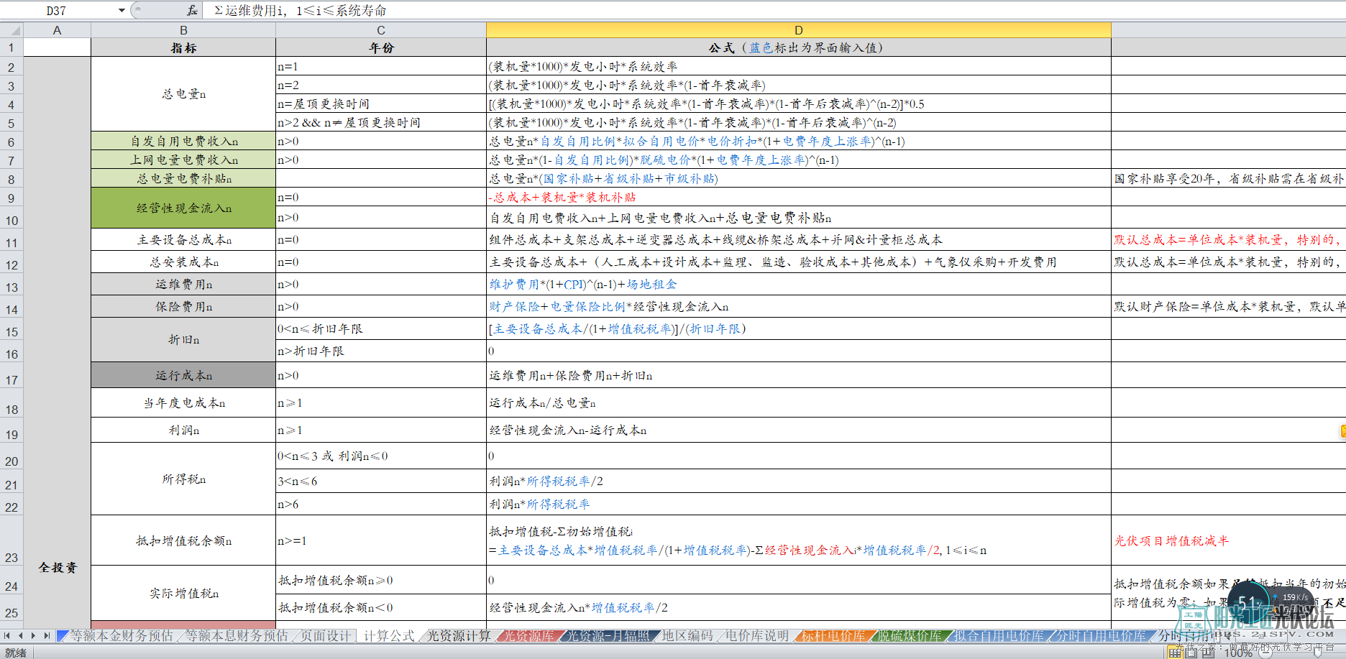1346x659 pixels.
Task: Select the n=屋顶更换时间 cell
Action: coord(381,103)
